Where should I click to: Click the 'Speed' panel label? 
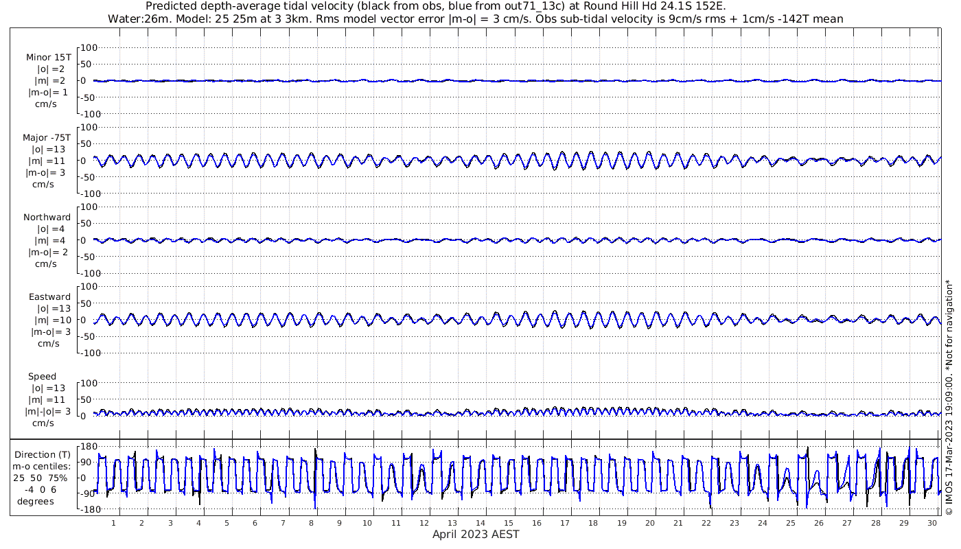[43, 376]
